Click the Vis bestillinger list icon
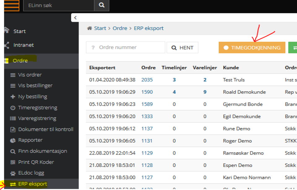This screenshot has width=297, height=190. (13, 86)
